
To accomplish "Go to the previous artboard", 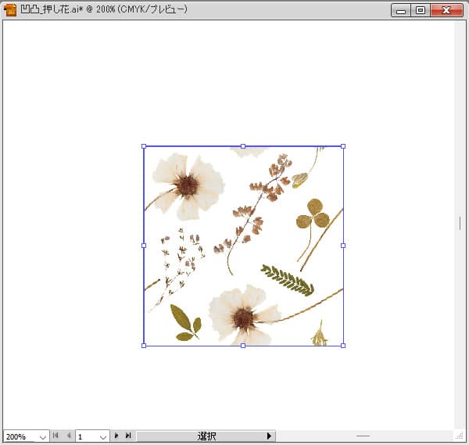I will pos(68,436).
